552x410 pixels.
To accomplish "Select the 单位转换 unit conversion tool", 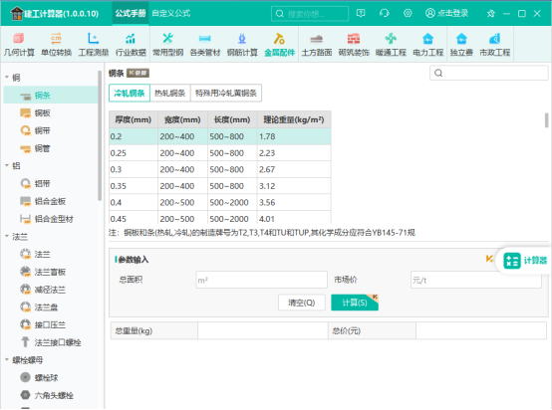I will 57,45.
